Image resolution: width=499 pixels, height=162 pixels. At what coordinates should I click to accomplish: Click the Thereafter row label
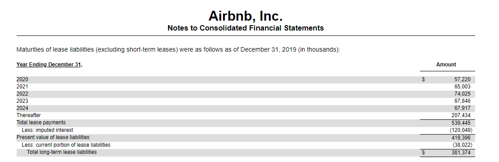tap(29, 115)
